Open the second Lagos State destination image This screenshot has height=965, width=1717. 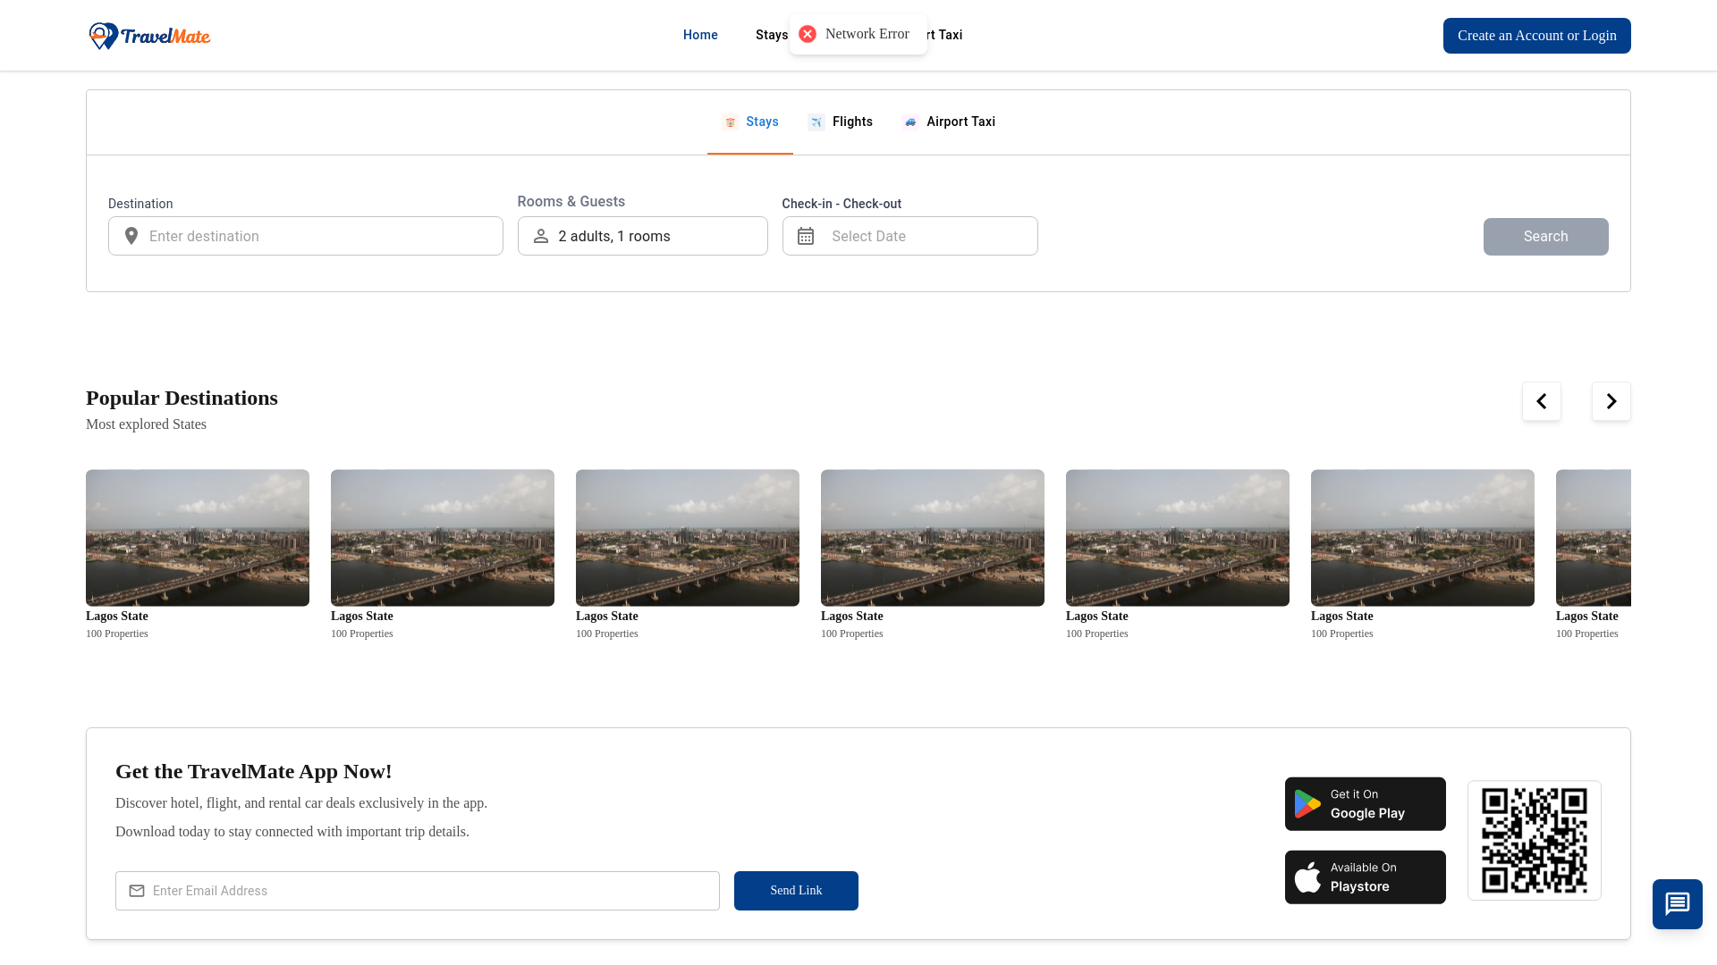click(x=443, y=538)
